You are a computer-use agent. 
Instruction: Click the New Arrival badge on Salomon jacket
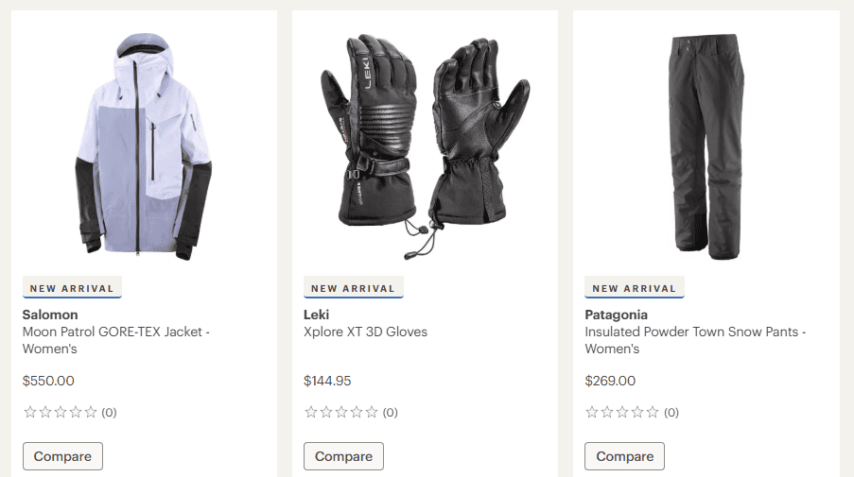(x=72, y=288)
